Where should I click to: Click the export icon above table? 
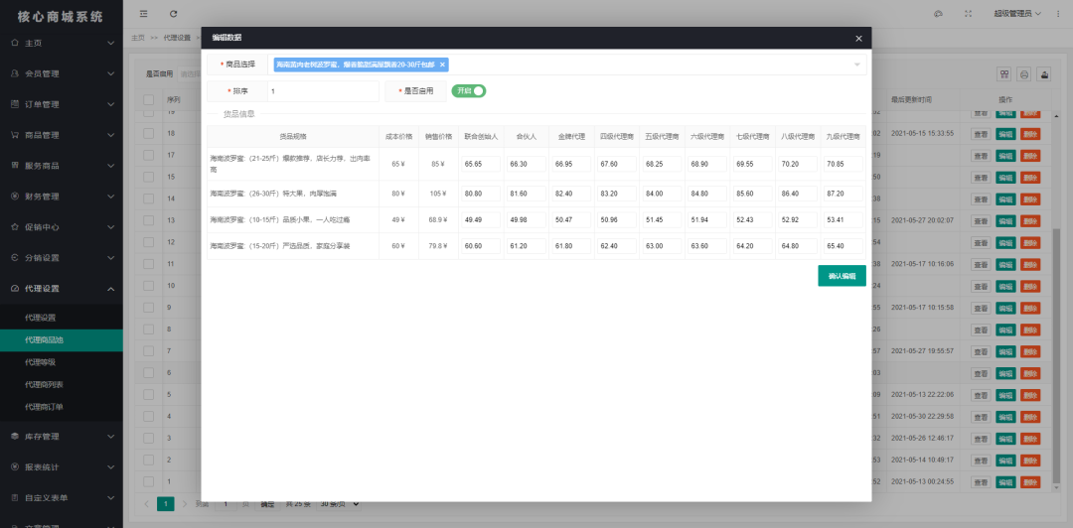[1044, 74]
